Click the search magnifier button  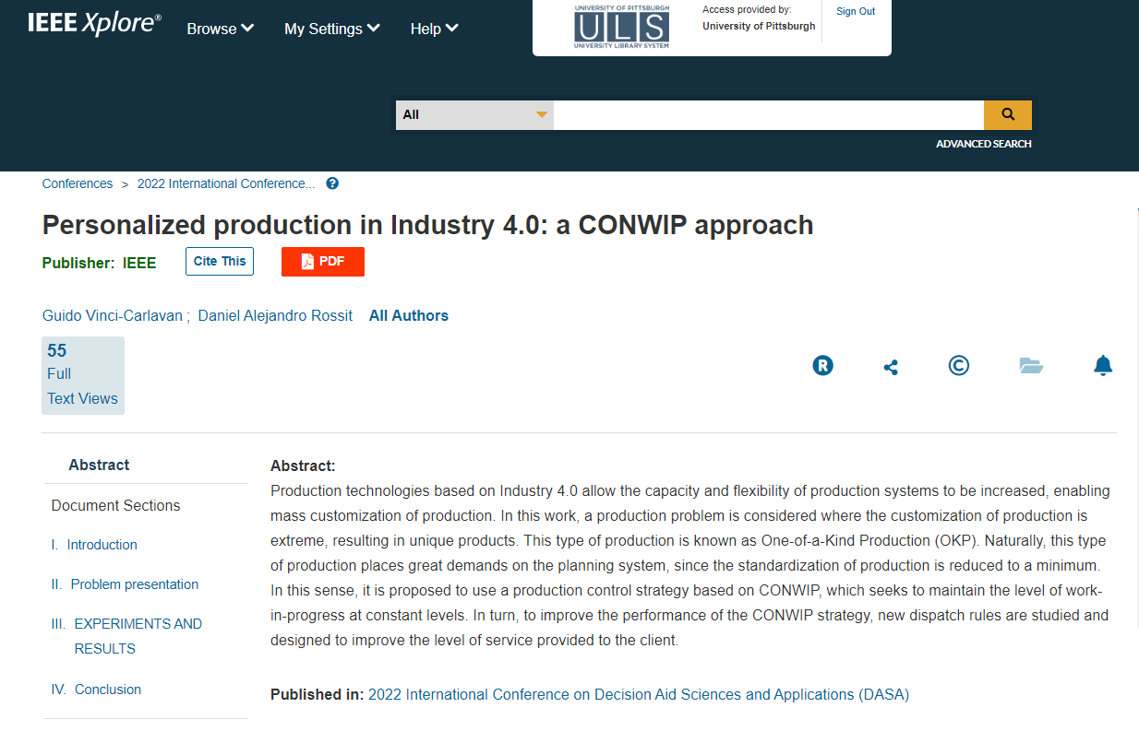[1007, 115]
